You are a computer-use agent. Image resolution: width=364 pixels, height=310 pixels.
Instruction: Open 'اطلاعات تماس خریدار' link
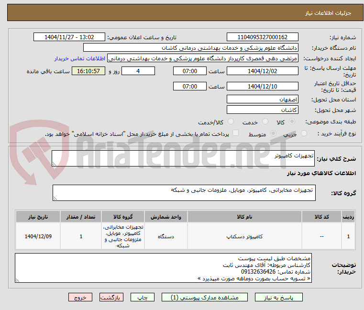coord(79,58)
